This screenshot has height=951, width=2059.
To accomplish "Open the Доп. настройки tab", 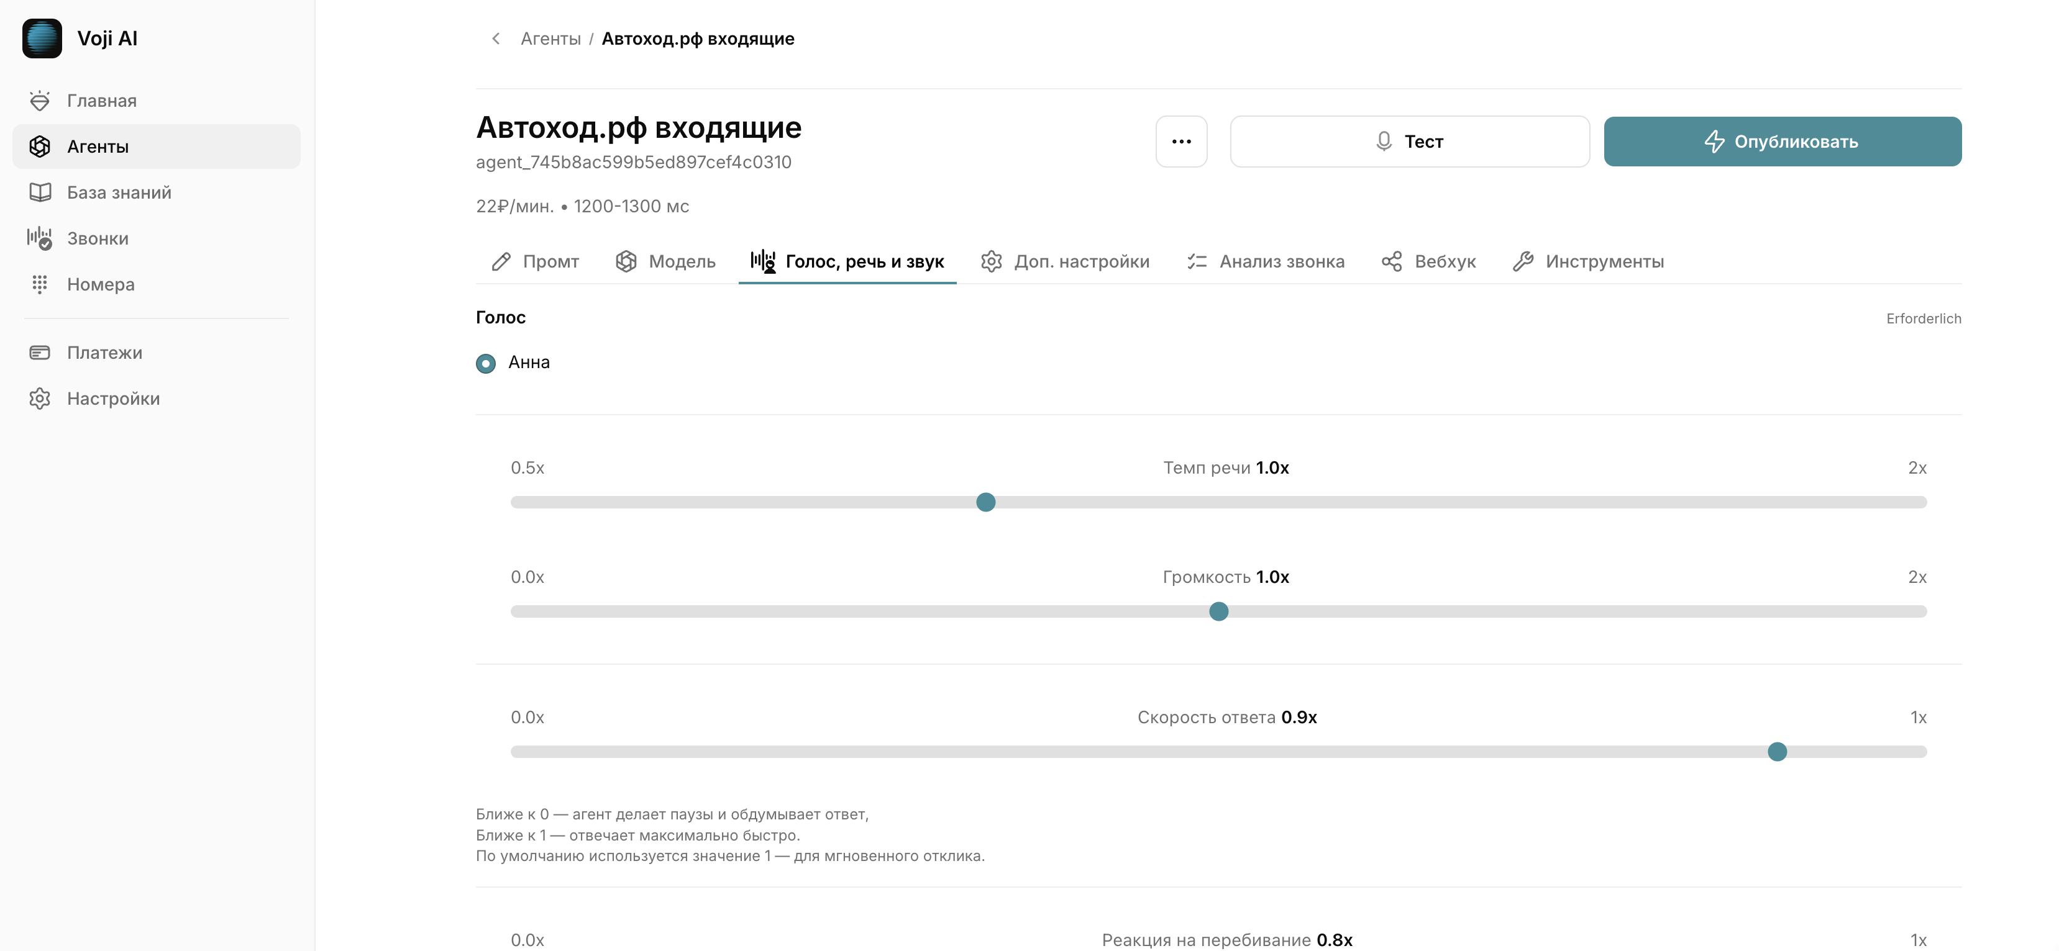I will click(1066, 261).
